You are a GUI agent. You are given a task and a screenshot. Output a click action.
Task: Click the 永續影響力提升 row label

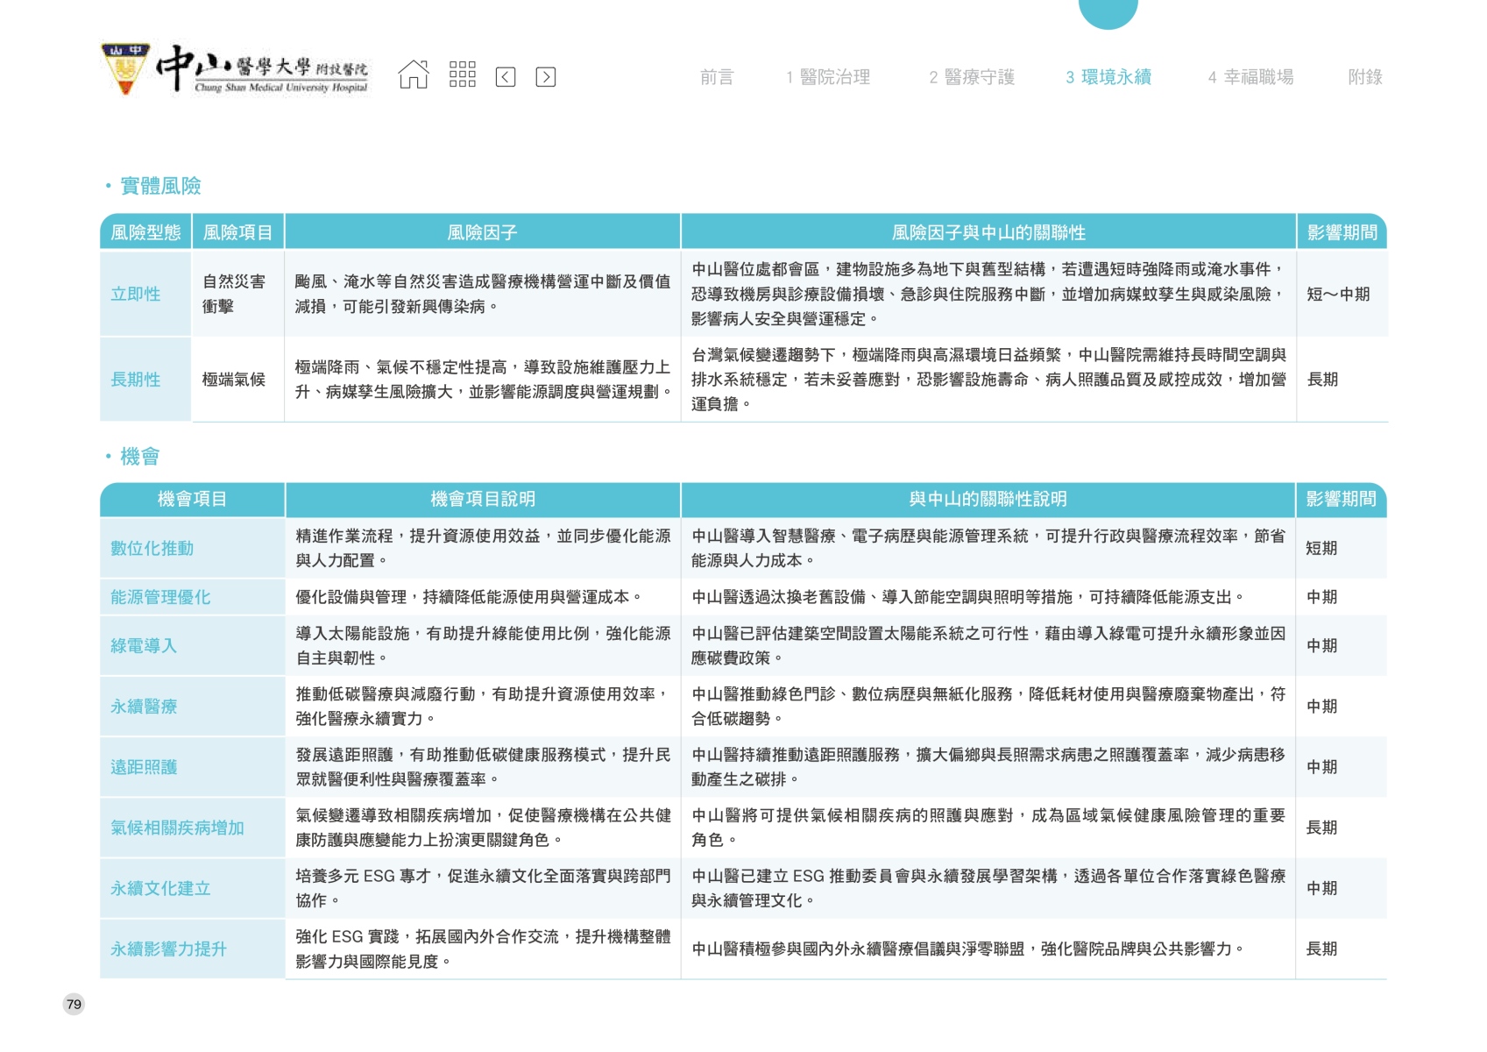point(168,949)
